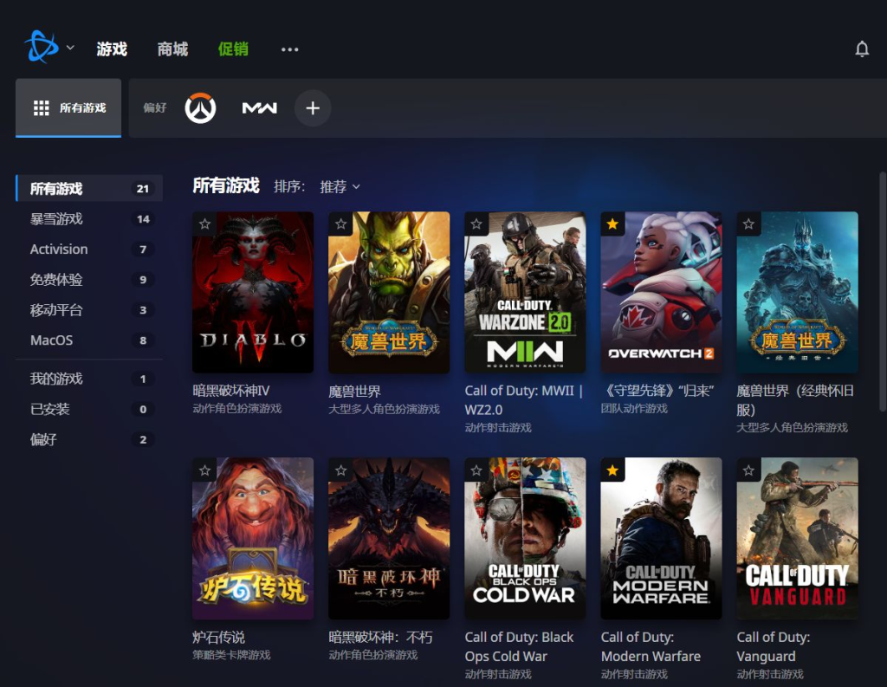Click Call of Duty: MWII | WZ2.0 title

[524, 400]
